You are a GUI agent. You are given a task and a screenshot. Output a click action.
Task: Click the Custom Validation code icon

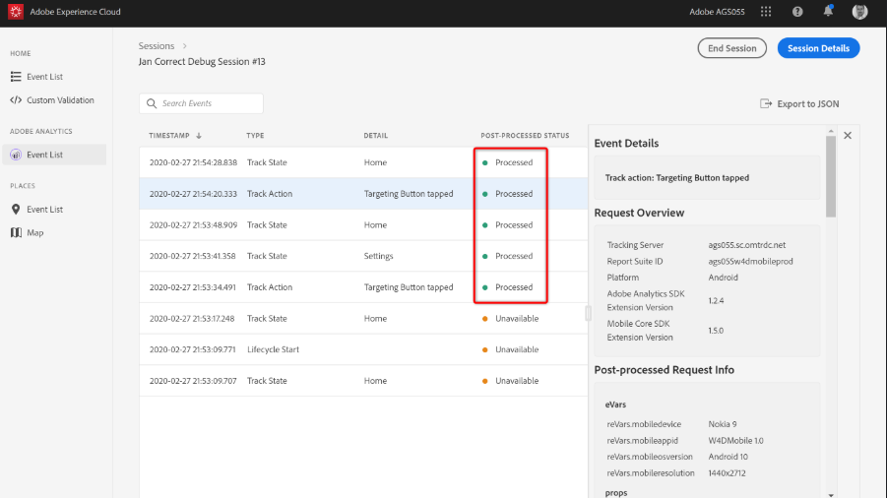[x=16, y=100]
